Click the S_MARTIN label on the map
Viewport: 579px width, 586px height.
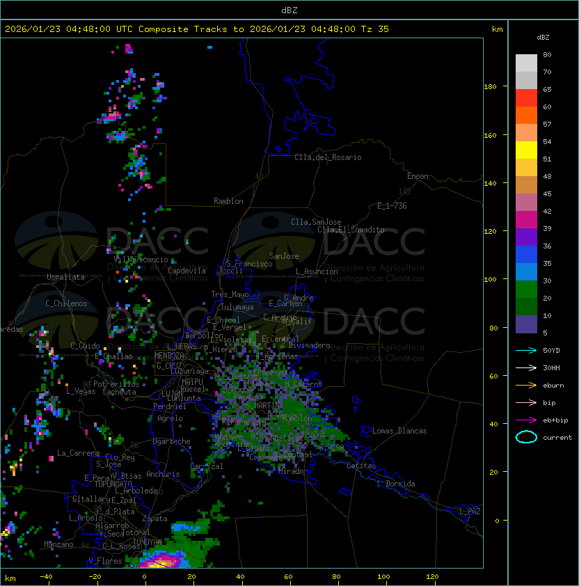[x=263, y=406]
